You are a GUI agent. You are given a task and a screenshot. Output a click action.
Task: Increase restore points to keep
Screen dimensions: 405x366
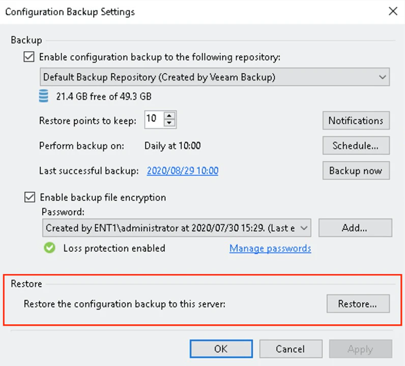point(169,115)
